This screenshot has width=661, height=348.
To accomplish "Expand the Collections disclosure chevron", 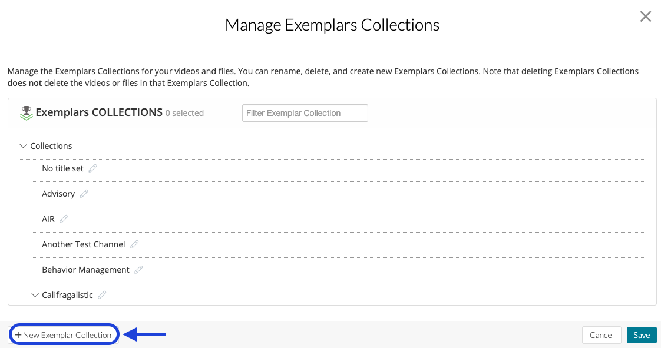I will pyautogui.click(x=23, y=145).
